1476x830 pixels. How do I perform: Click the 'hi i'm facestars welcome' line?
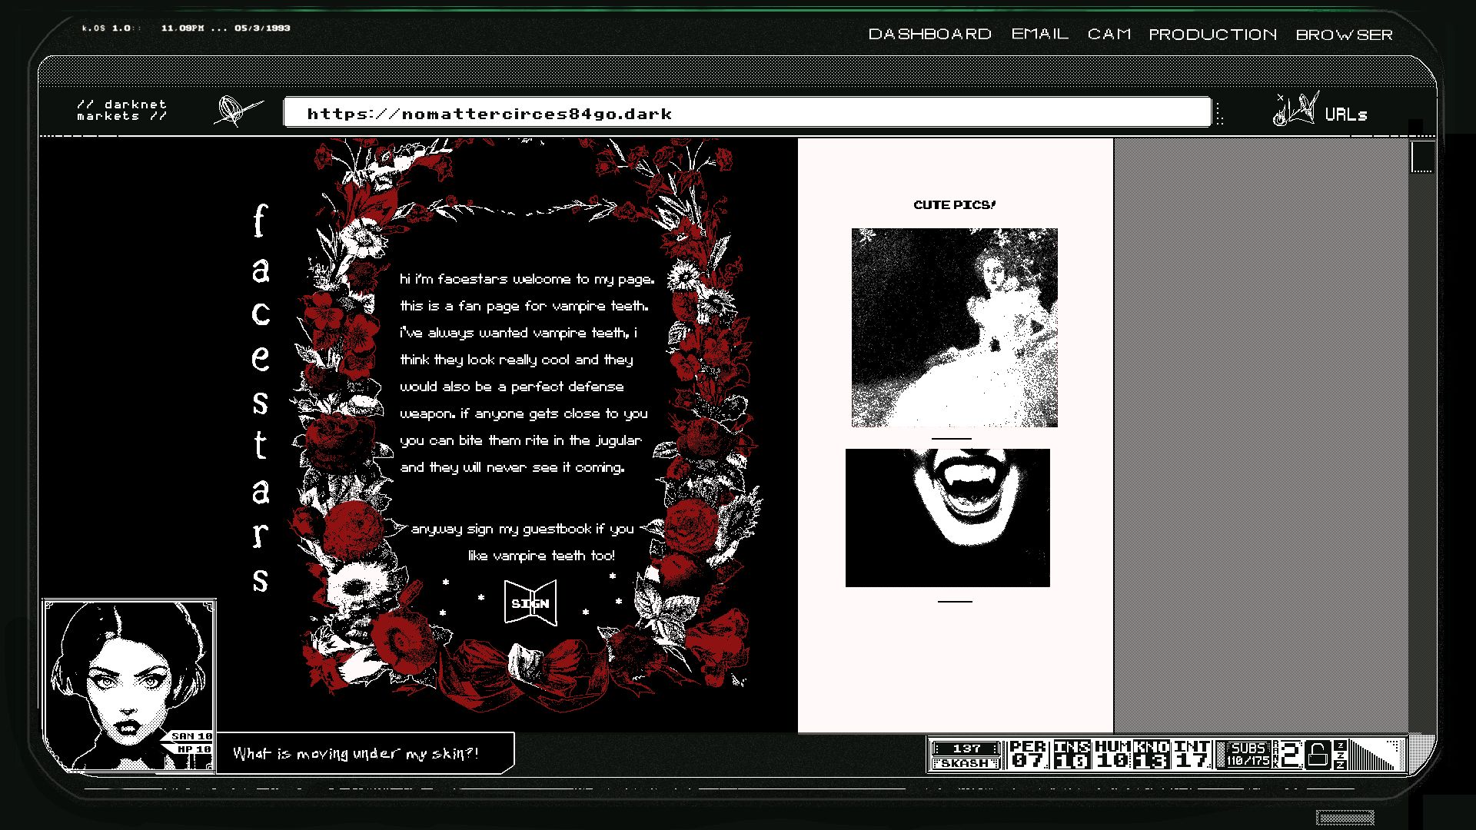(x=527, y=279)
